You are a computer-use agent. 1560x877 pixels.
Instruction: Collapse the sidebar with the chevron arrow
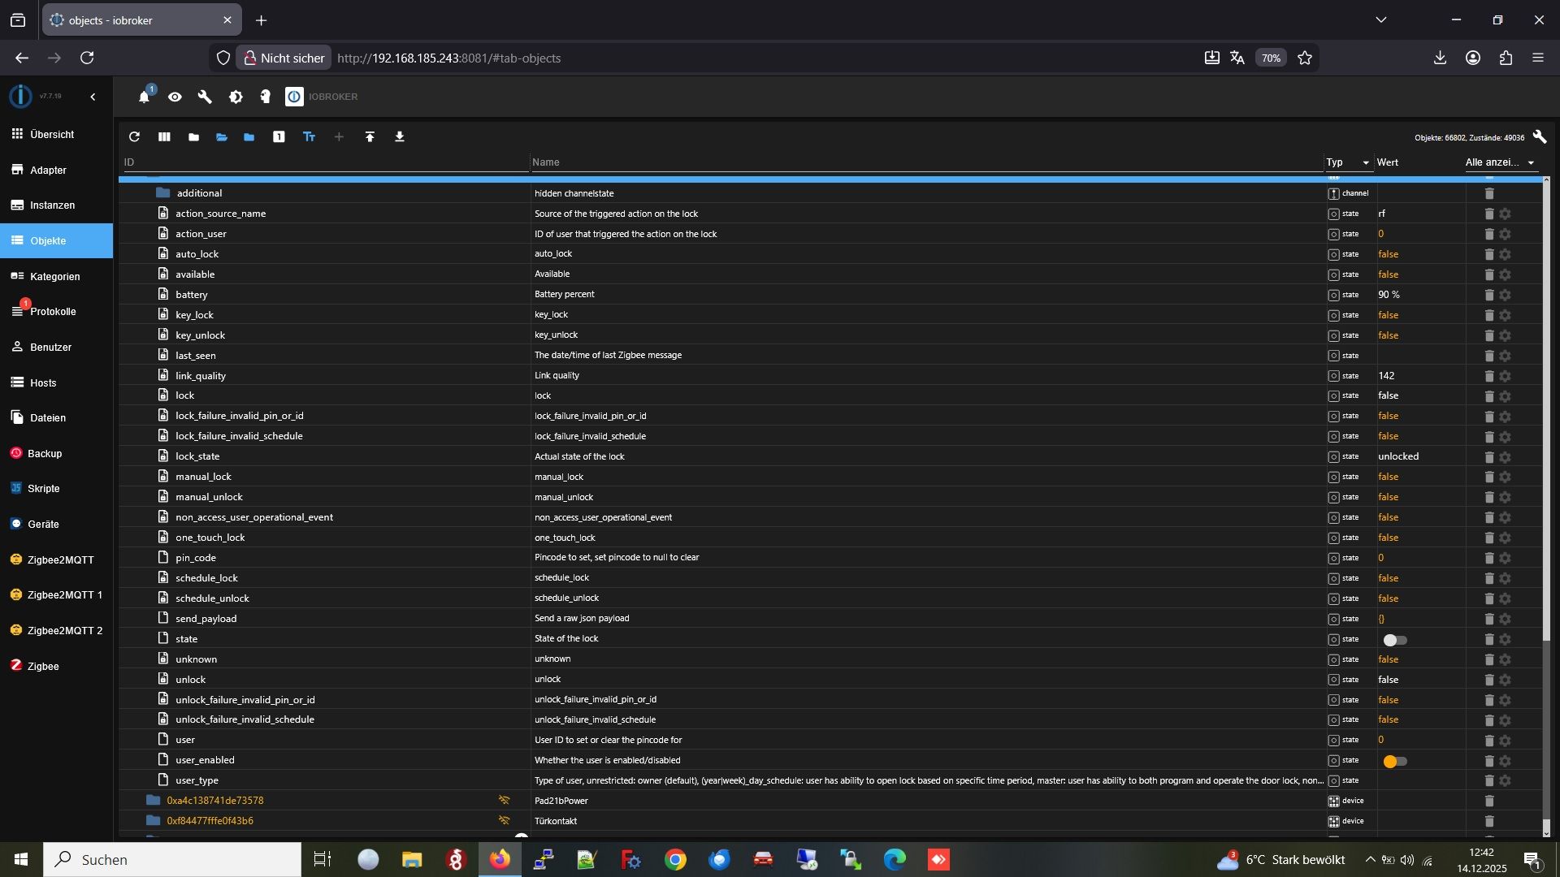click(93, 97)
